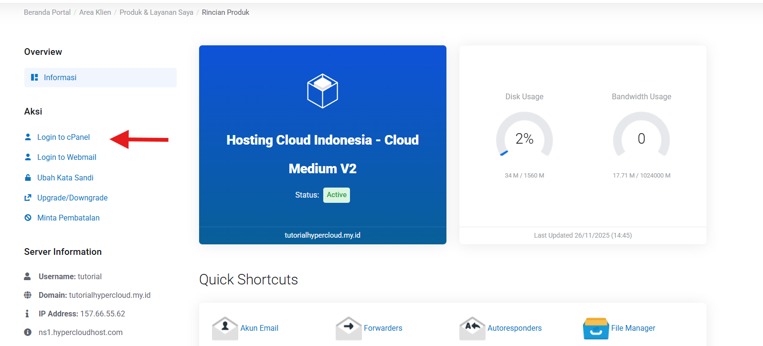Click the info icon beside IP Address
This screenshot has width=763, height=346.
tap(27, 314)
